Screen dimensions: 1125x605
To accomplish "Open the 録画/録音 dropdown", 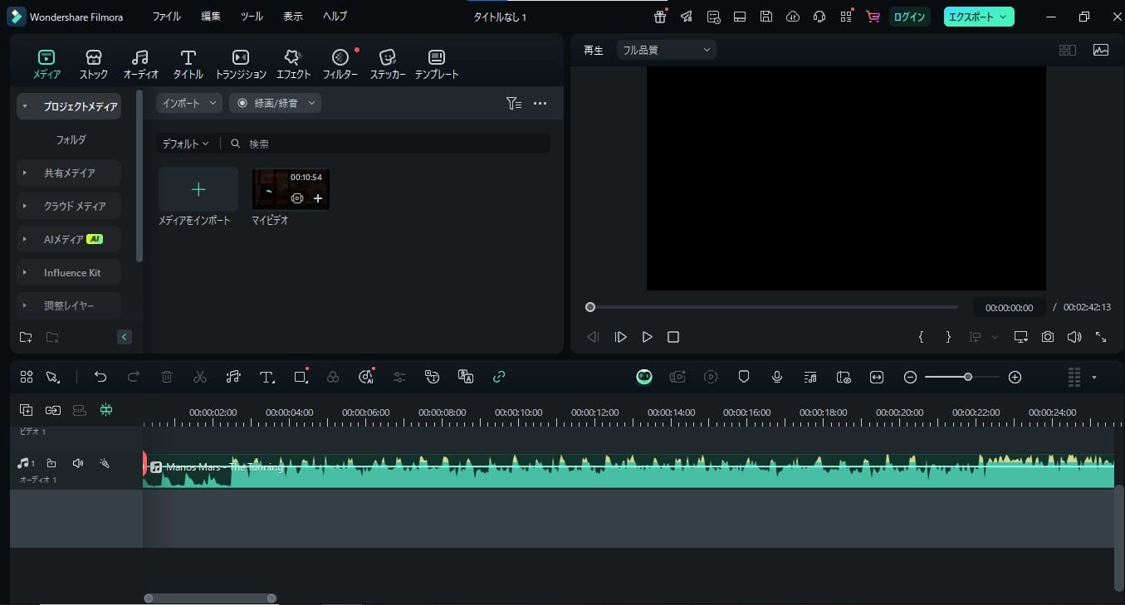I will click(275, 103).
